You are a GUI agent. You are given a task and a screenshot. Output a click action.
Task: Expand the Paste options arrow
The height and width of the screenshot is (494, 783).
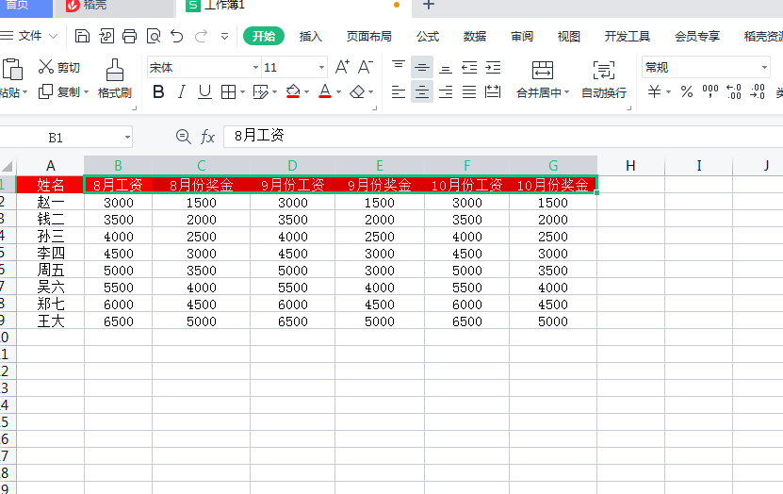[x=24, y=92]
